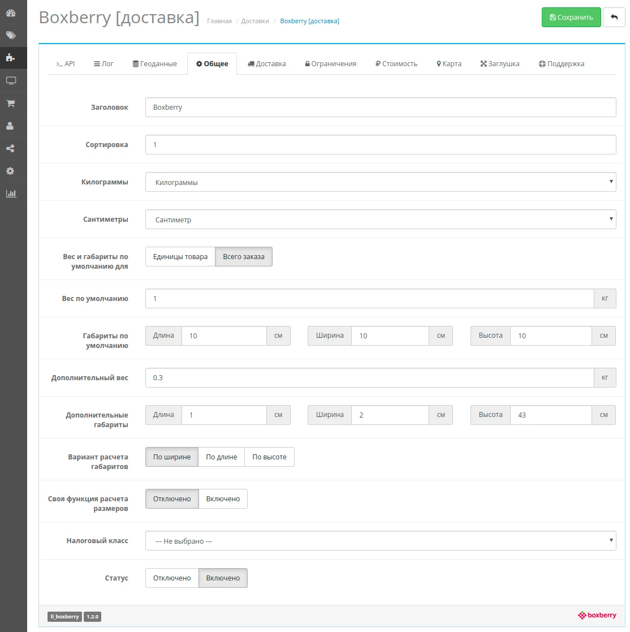Open the Заглушка tab
The image size is (630, 632).
pos(500,64)
